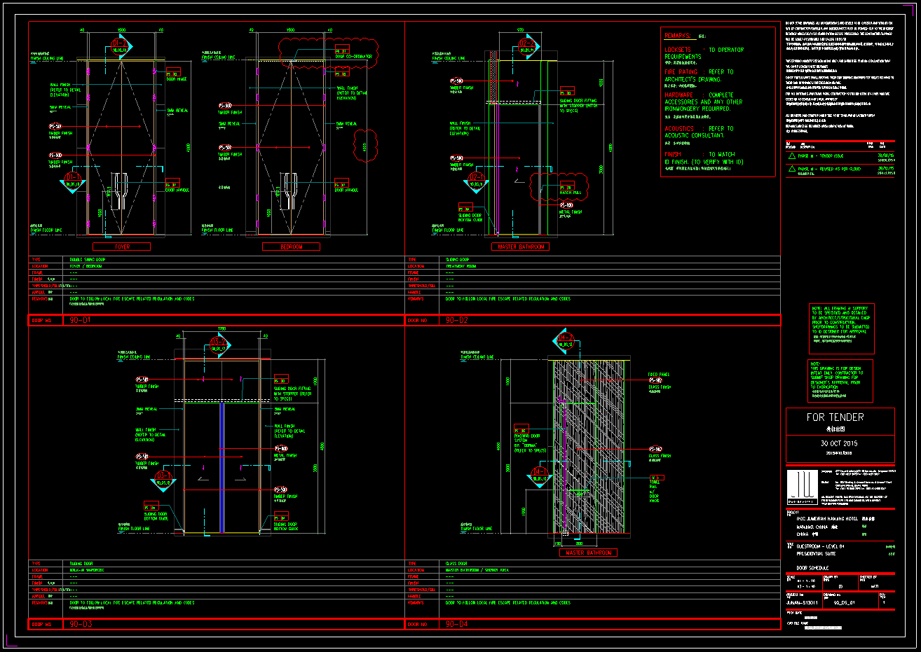Screen dimensions: 921x652
Task: Click section marker 04-1 beside glass door
Action: [x=538, y=478]
